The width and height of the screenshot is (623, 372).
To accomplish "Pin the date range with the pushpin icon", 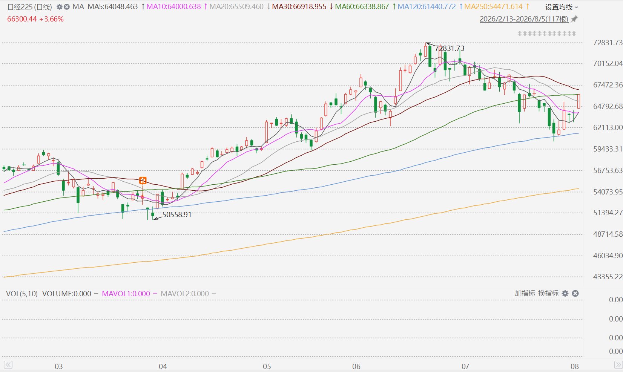I will pyautogui.click(x=574, y=19).
